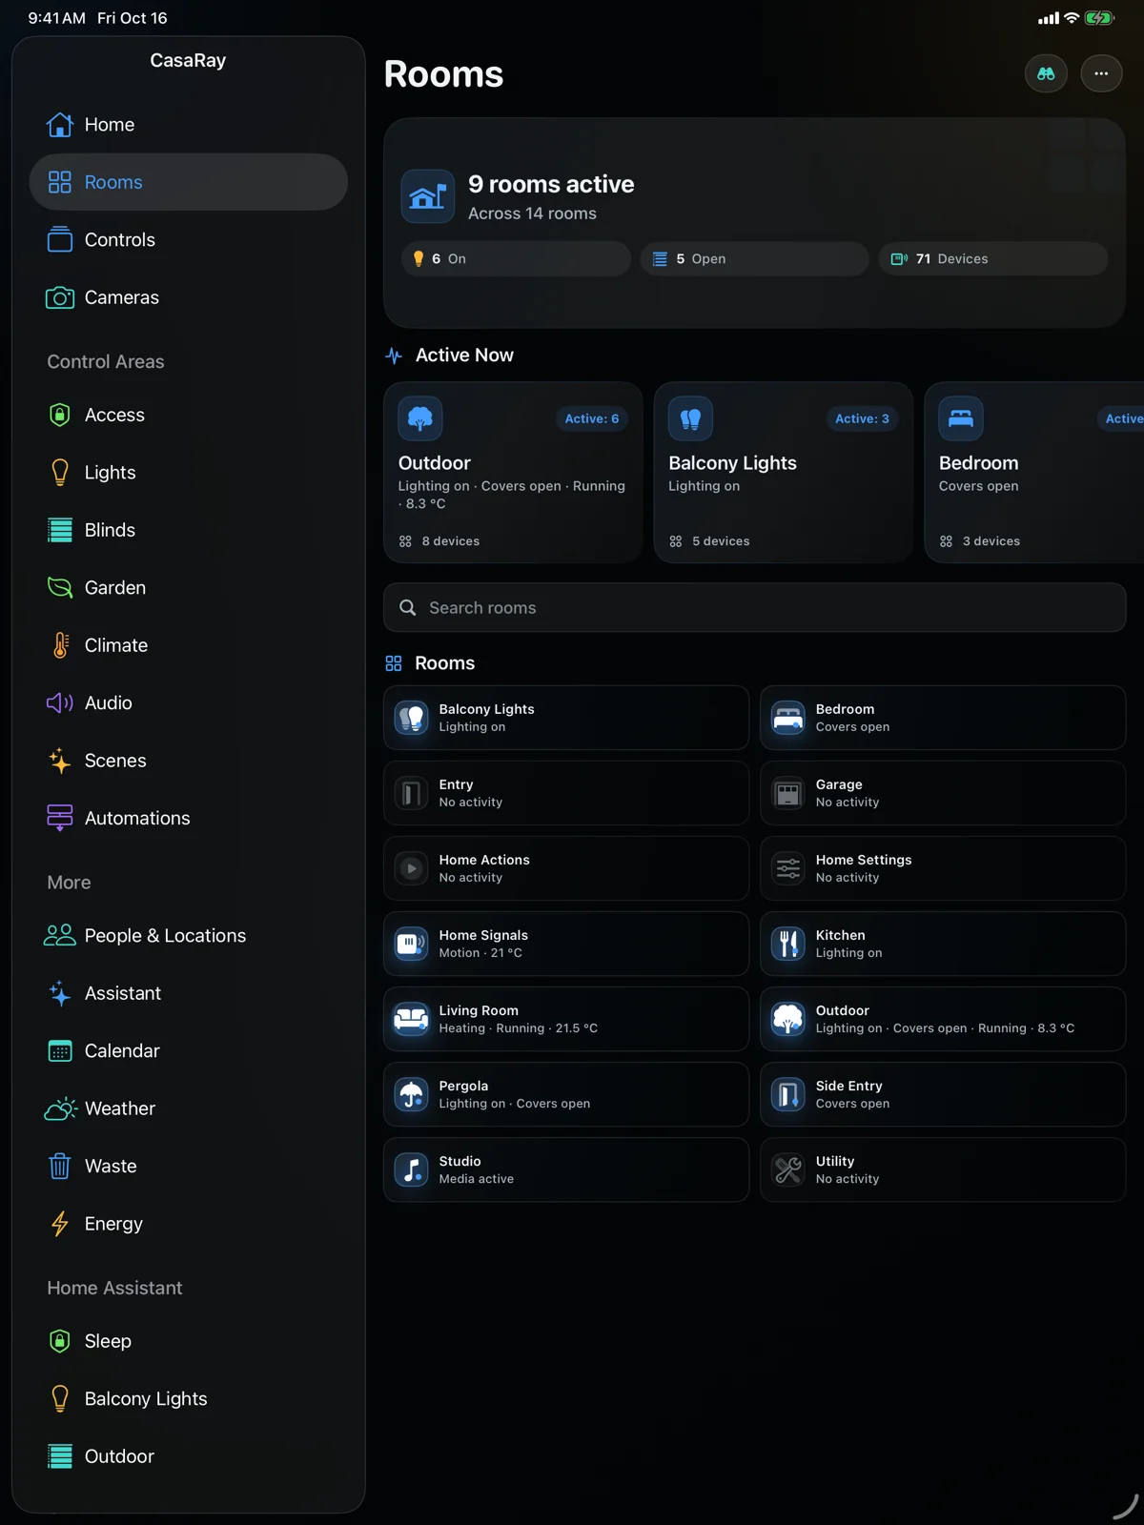This screenshot has width=1144, height=1525.
Task: Tap the 6 On lights chip
Action: [x=516, y=259]
